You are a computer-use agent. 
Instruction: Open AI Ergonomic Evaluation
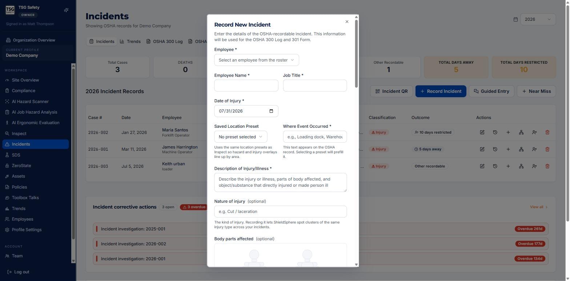(36, 123)
